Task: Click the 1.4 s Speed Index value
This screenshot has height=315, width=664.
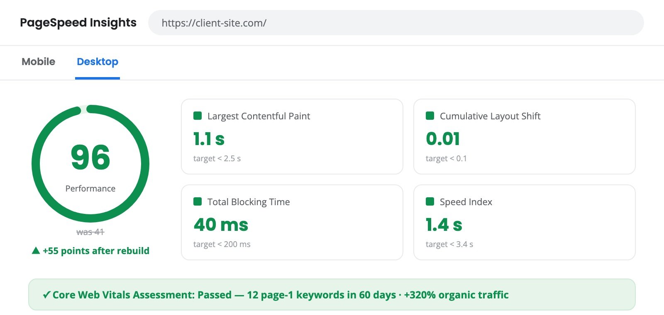Action: pyautogui.click(x=444, y=225)
